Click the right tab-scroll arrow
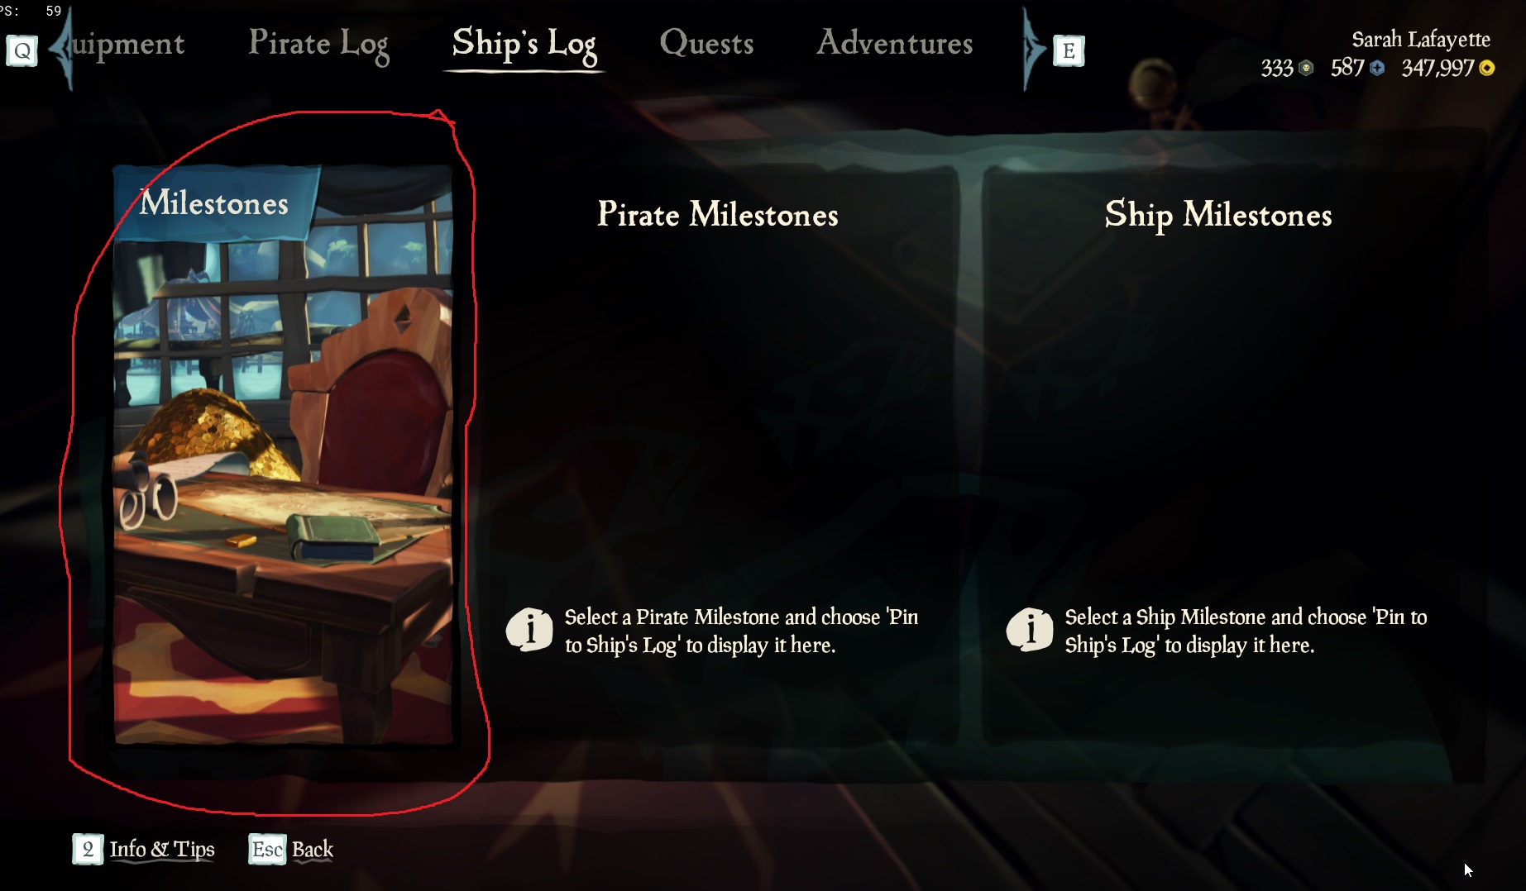 point(1033,48)
